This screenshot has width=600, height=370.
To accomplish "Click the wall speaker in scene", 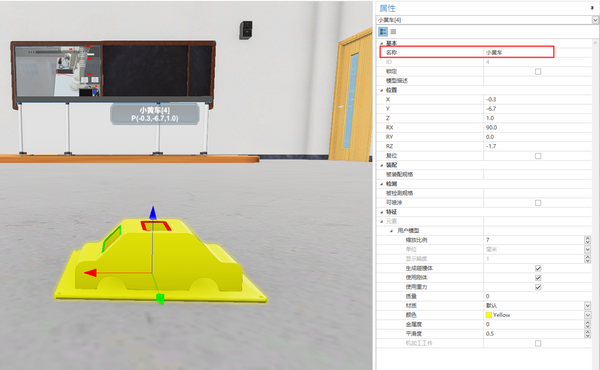I will (x=246, y=30).
